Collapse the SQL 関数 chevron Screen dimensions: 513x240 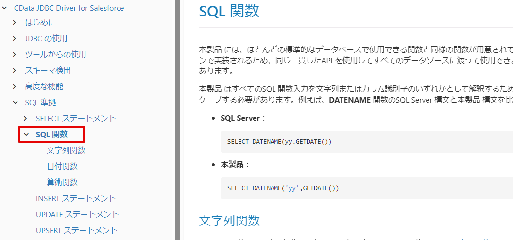point(26,134)
